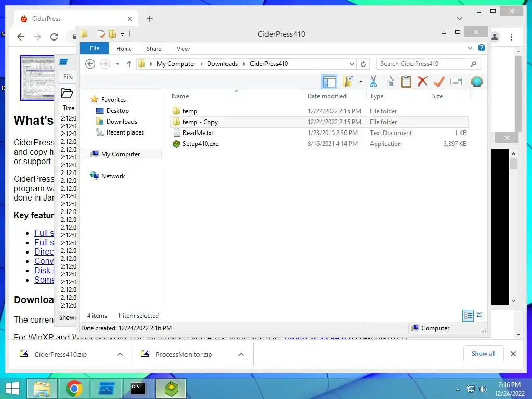Click the folder options icon with checkmark
Screen dimensions: 532x399
point(348,82)
